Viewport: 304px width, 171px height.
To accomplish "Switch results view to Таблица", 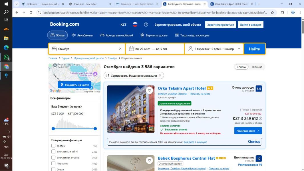I will point(257,67).
